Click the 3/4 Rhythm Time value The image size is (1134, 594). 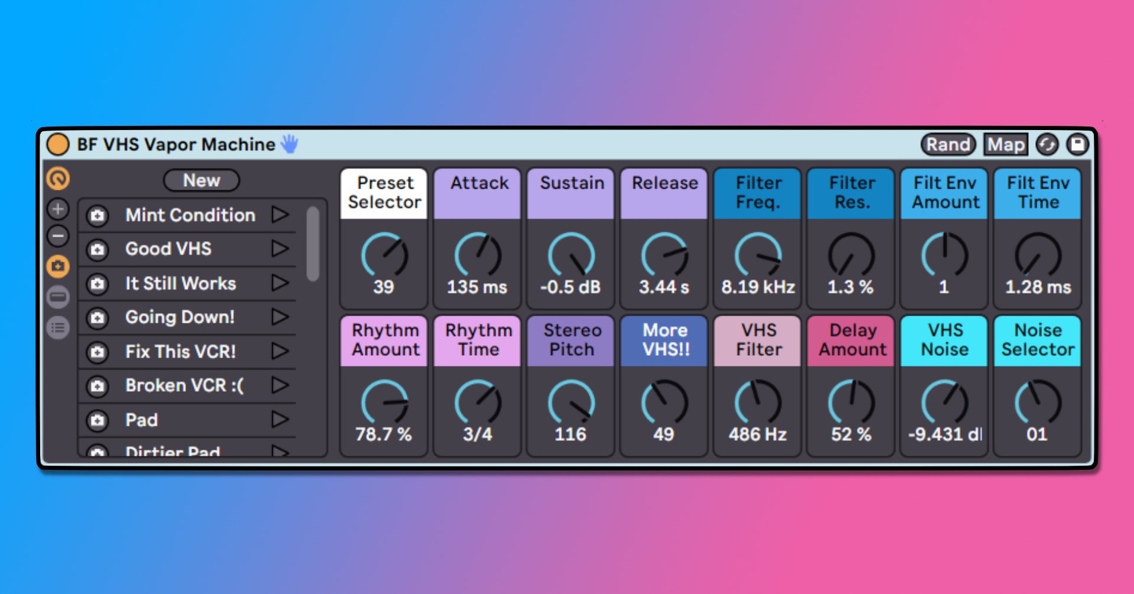click(477, 434)
